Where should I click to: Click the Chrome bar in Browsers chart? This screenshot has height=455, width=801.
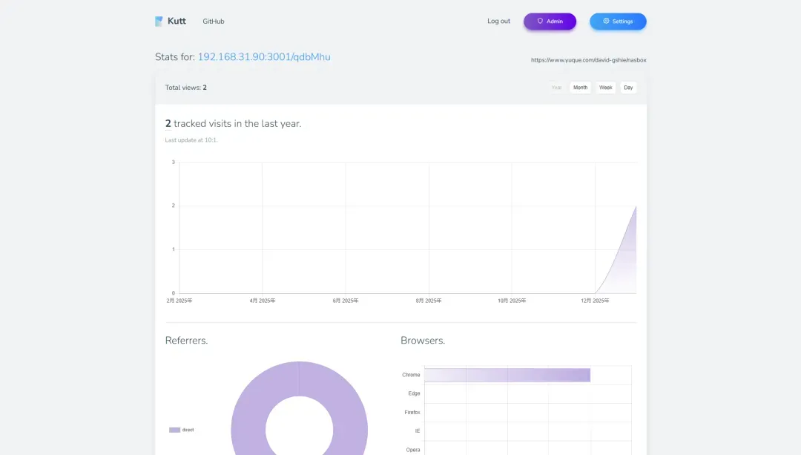click(507, 375)
